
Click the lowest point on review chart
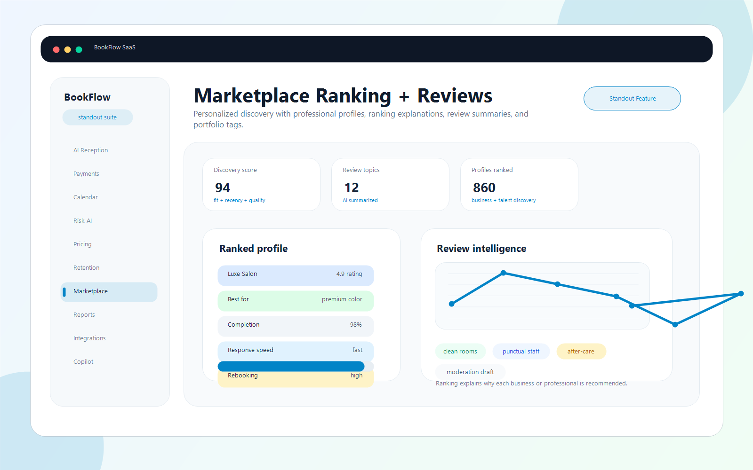pyautogui.click(x=675, y=325)
